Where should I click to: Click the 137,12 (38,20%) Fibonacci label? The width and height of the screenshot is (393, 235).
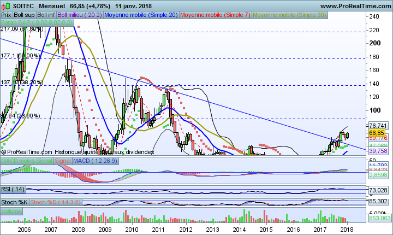click(22, 83)
